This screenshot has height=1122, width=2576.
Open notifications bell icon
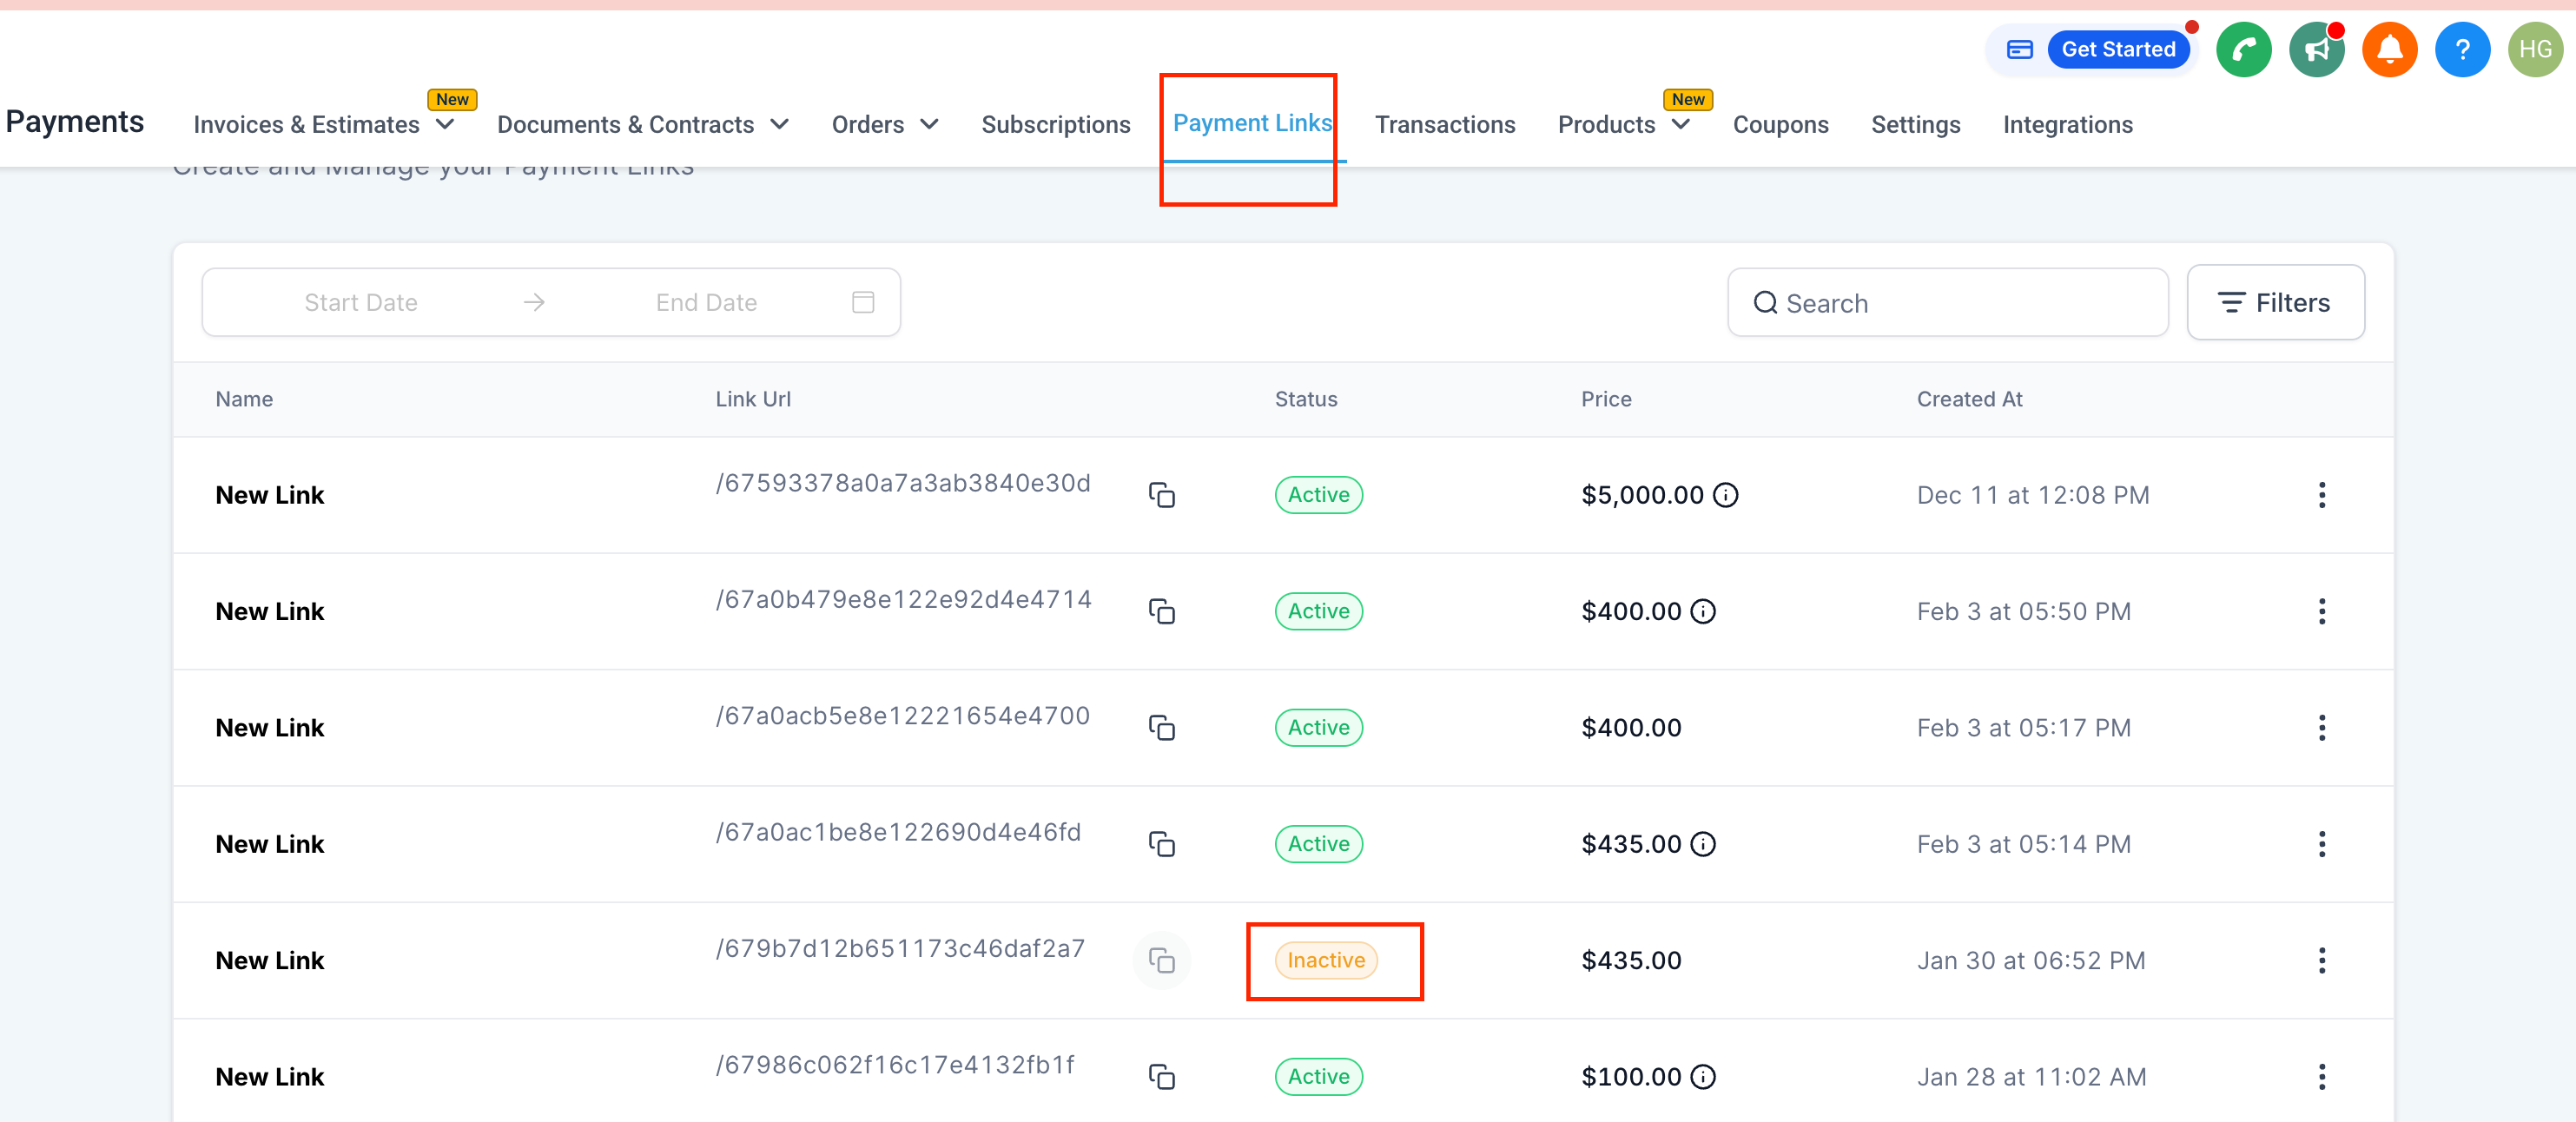coord(2389,50)
